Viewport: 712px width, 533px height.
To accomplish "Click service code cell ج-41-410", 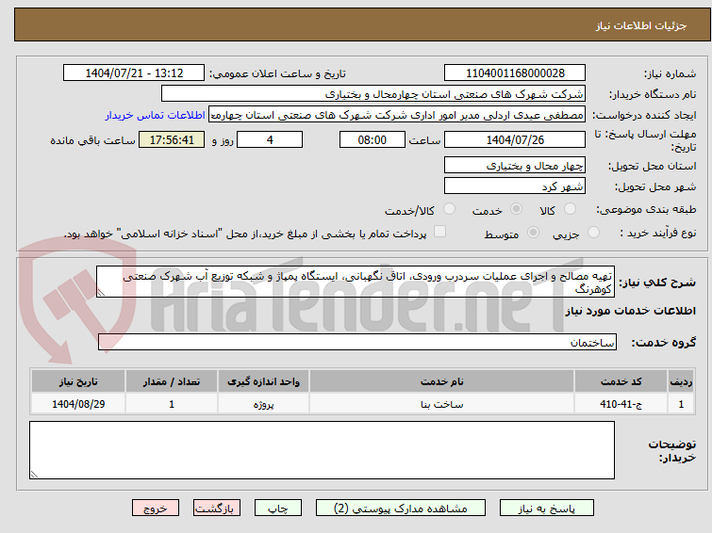I will pyautogui.click(x=621, y=404).
